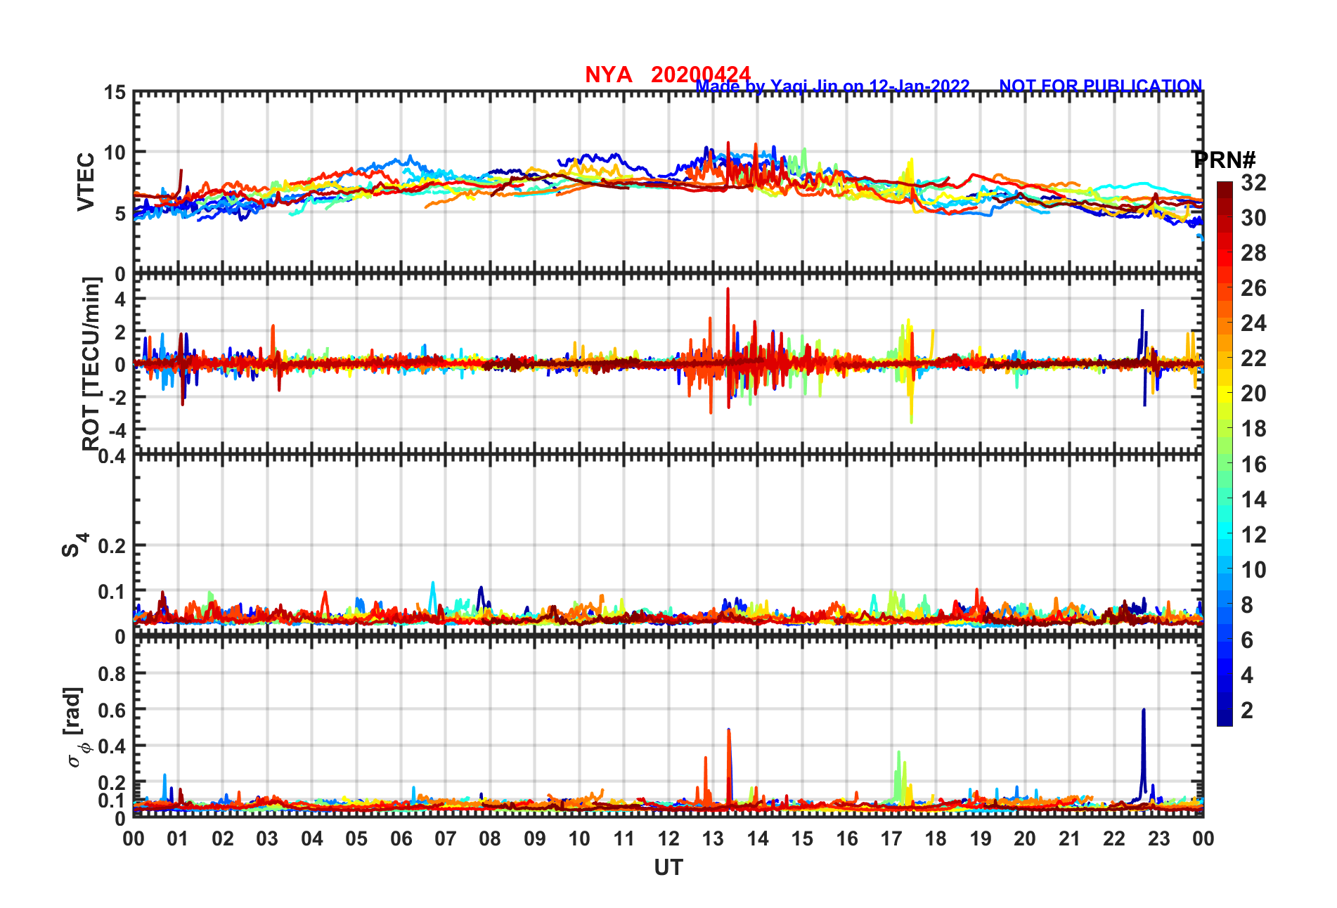The width and height of the screenshot is (1337, 908).
Task: Click PRN colorbar tick label 6
Action: pos(1247,640)
